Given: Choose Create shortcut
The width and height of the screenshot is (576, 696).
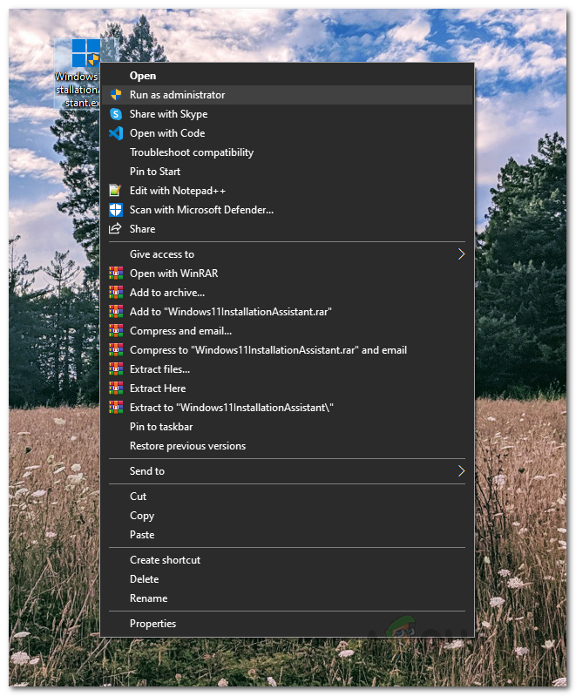Looking at the screenshot, I should point(287,560).
